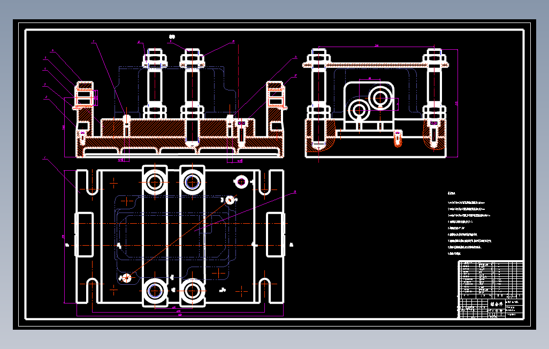Pick the lower-right bolt circle in plan view

coord(192,291)
